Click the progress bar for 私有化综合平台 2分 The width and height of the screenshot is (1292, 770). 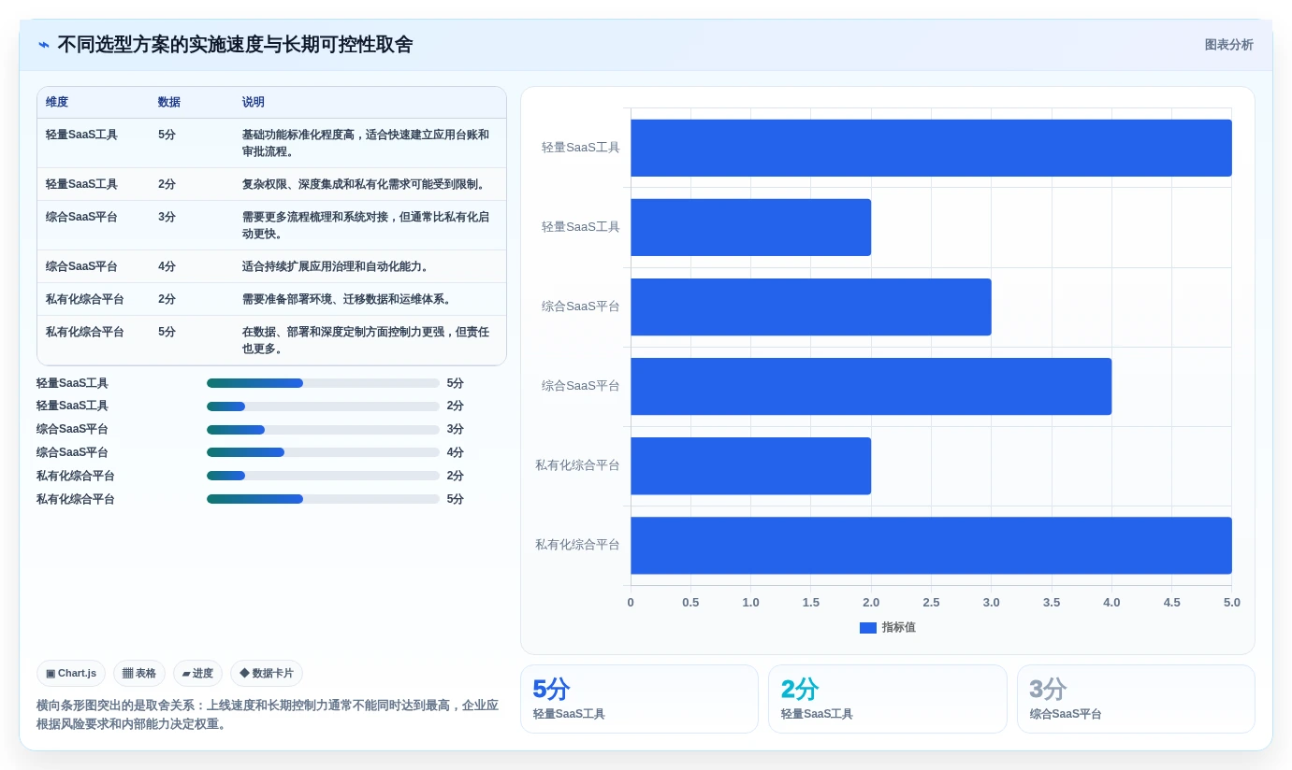click(x=323, y=476)
